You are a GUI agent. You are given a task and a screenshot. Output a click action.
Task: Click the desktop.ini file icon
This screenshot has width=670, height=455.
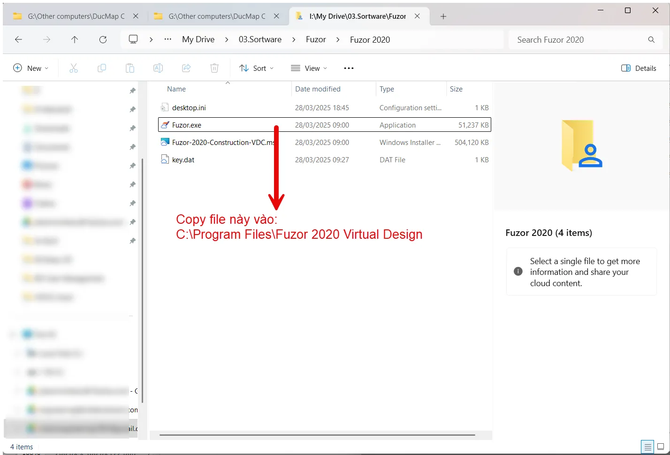(x=165, y=107)
